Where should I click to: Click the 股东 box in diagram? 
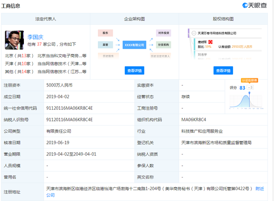click(105, 33)
